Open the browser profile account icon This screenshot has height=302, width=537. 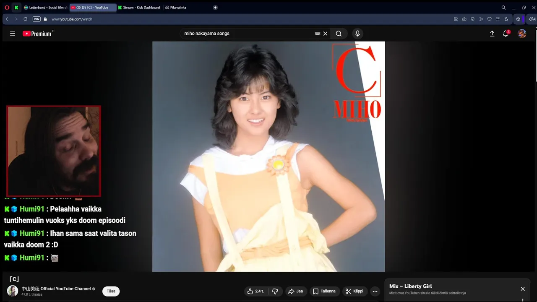coord(506,19)
